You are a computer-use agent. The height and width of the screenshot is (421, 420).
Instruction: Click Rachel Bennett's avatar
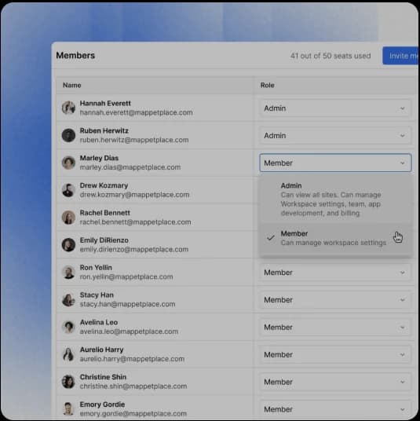coord(68,218)
